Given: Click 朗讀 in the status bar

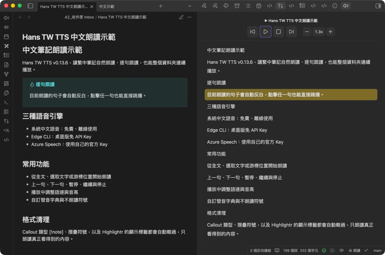Looking at the screenshot, I should (354, 251).
